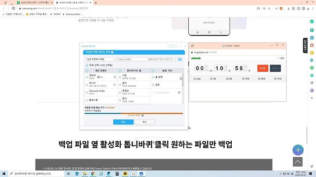The image size is (316, 177).
Task: Click info icon beside storage shortage text
Action: click(x=143, y=116)
